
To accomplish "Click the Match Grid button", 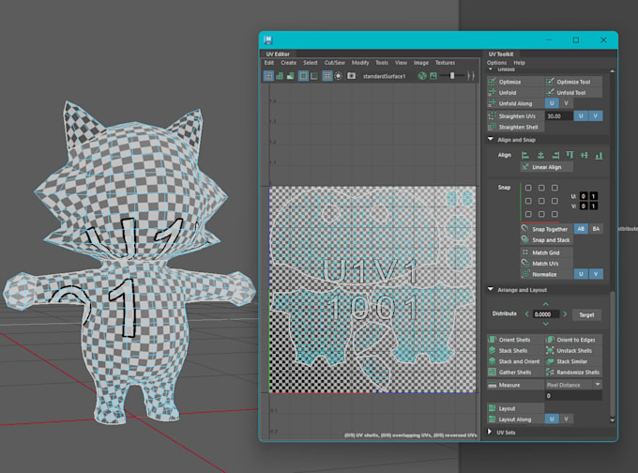I will [546, 252].
